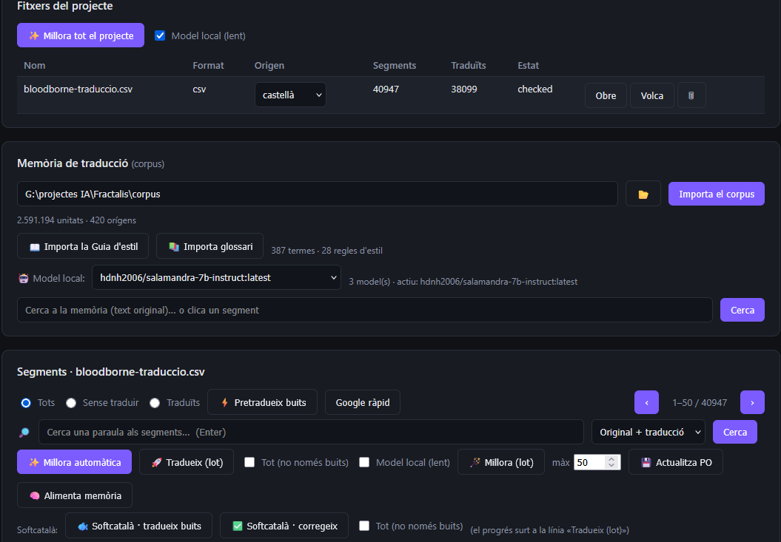Click Tradueix (lot) button
Image resolution: width=781 pixels, height=542 pixels.
187,462
